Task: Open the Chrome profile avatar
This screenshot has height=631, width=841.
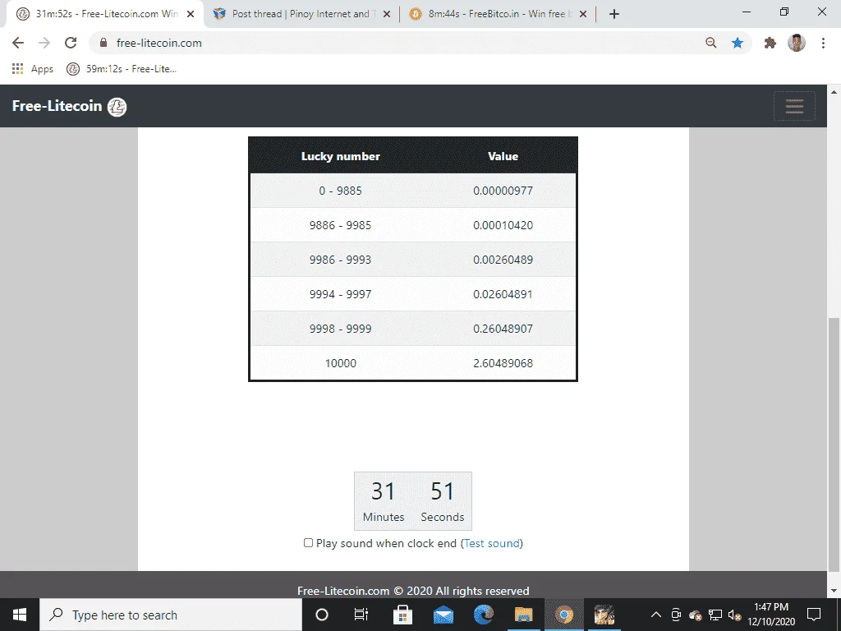Action: click(797, 43)
